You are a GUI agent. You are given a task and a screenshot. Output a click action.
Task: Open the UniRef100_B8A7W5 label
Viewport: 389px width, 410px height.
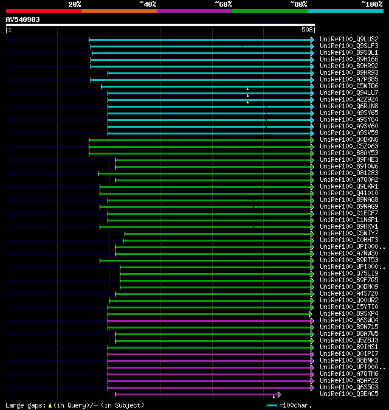coord(349,333)
